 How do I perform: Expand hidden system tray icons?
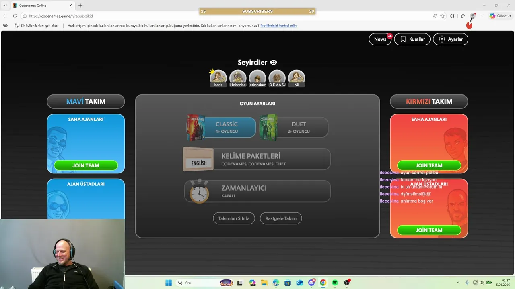pos(458,283)
